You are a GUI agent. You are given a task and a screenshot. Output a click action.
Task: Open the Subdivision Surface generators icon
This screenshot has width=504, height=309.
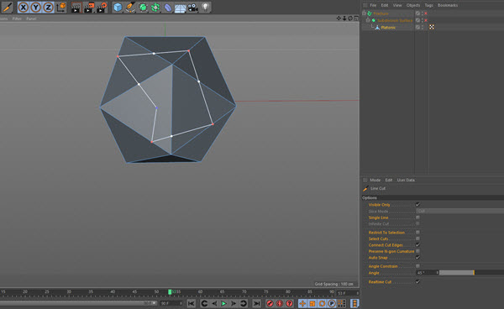(143, 7)
